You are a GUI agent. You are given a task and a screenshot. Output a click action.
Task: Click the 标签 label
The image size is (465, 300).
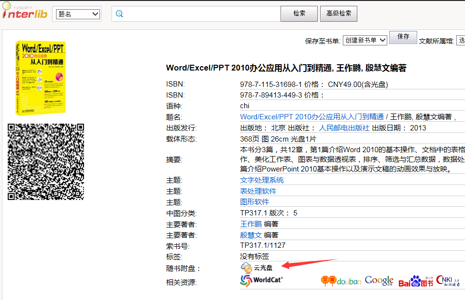pyautogui.click(x=174, y=257)
